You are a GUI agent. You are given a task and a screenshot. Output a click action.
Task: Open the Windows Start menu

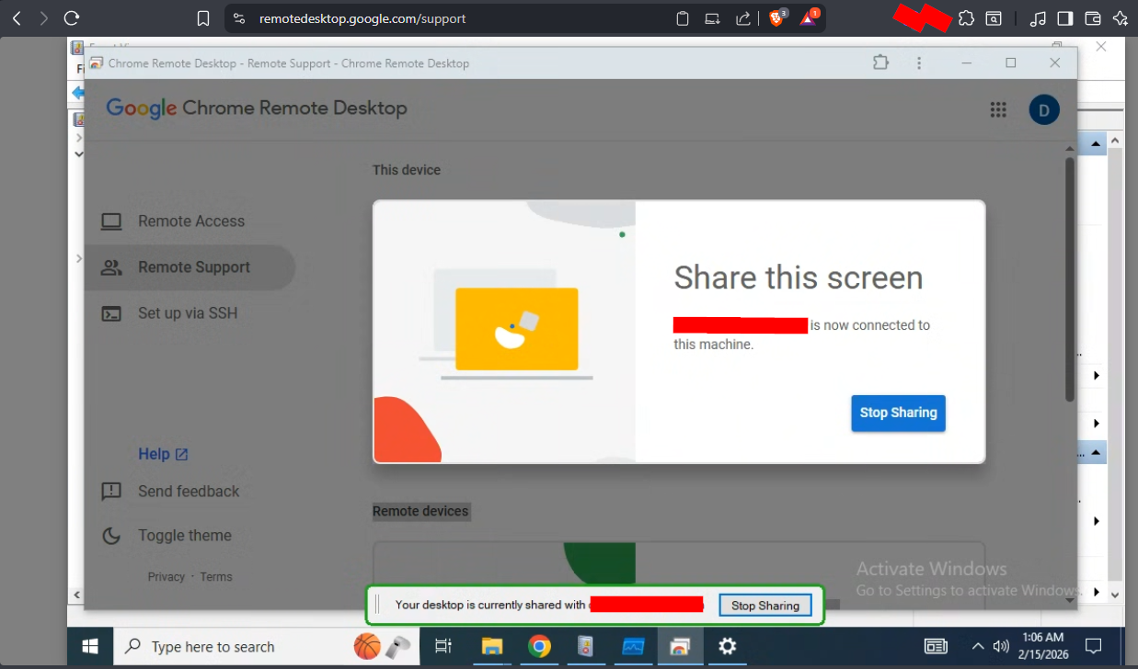click(90, 647)
